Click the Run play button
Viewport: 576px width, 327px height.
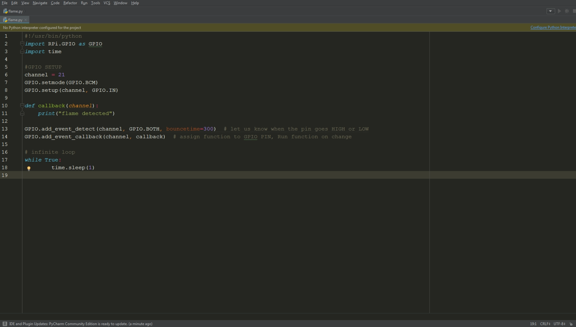(x=559, y=11)
